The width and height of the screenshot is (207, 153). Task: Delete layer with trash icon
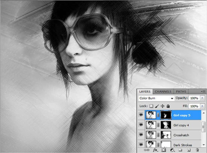tap(197, 150)
